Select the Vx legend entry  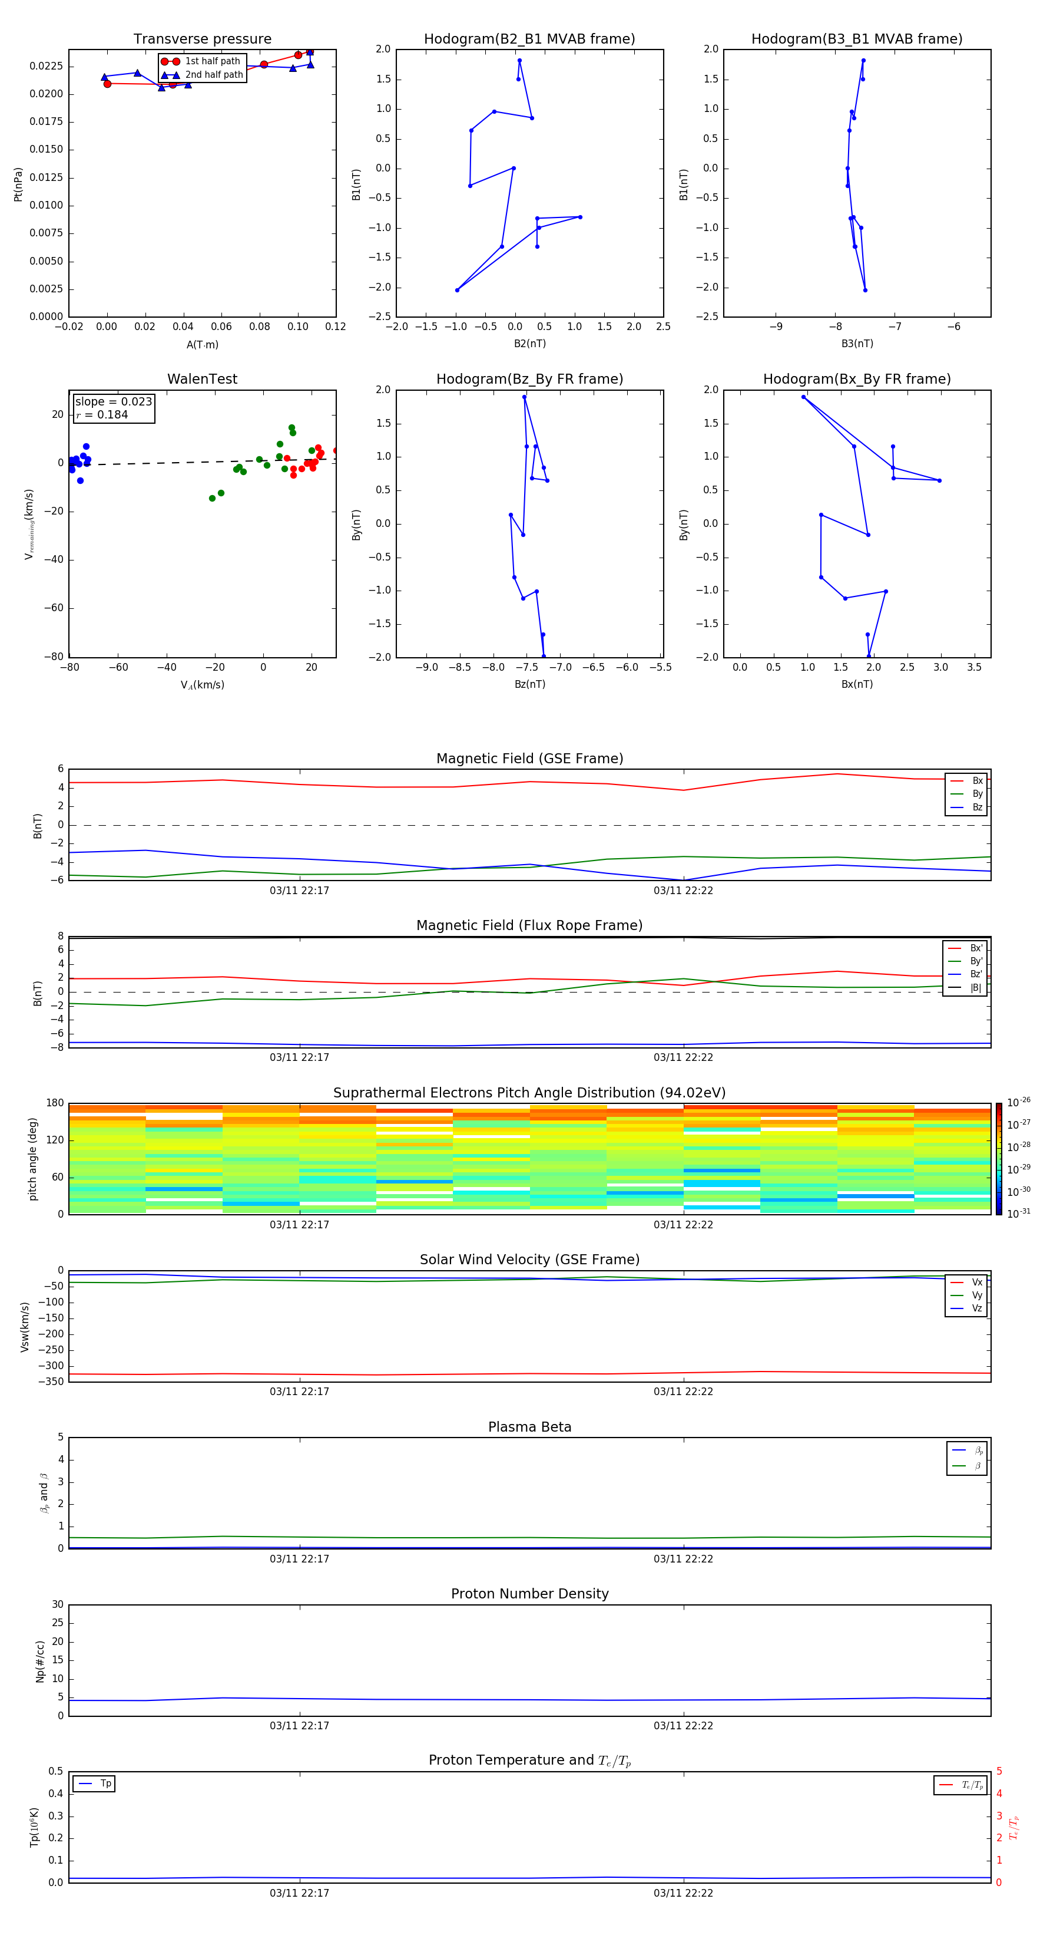[x=966, y=1283]
